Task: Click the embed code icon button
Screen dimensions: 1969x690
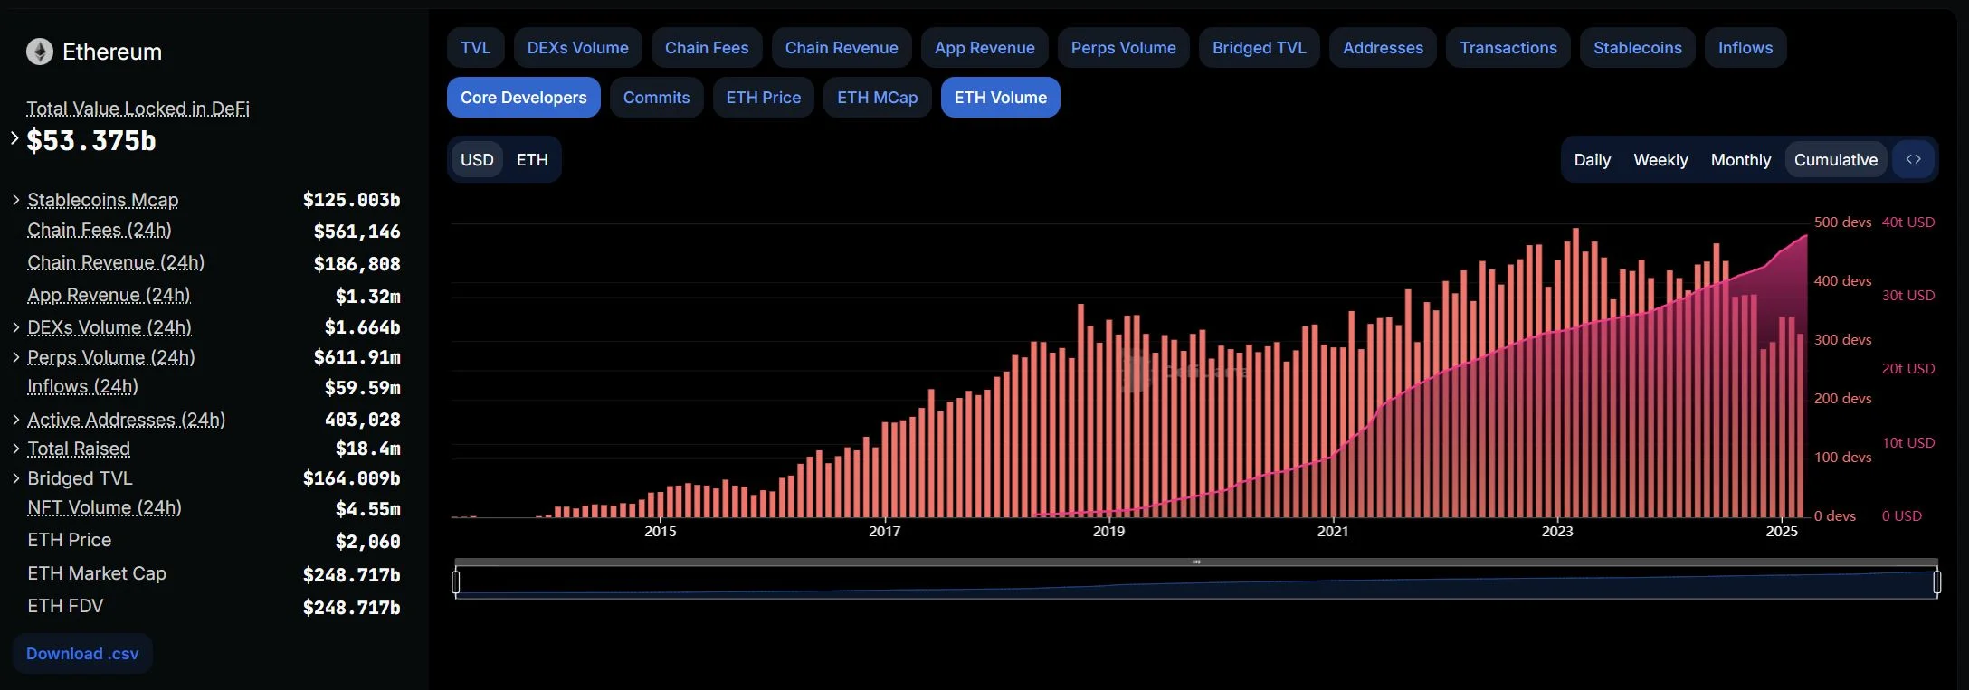Action: 1913,159
